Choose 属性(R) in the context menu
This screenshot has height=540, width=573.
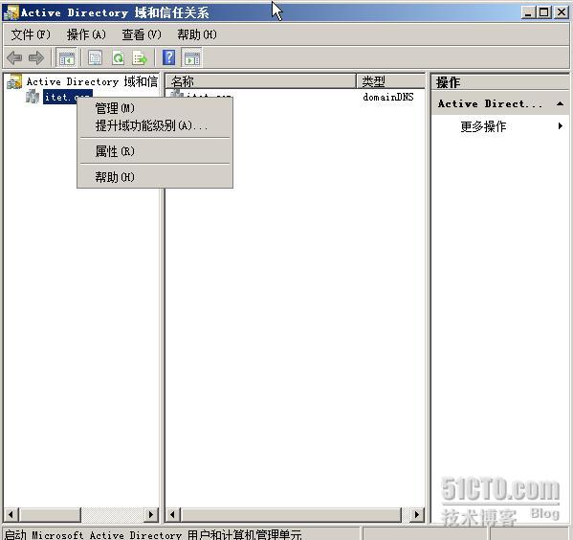point(155,151)
